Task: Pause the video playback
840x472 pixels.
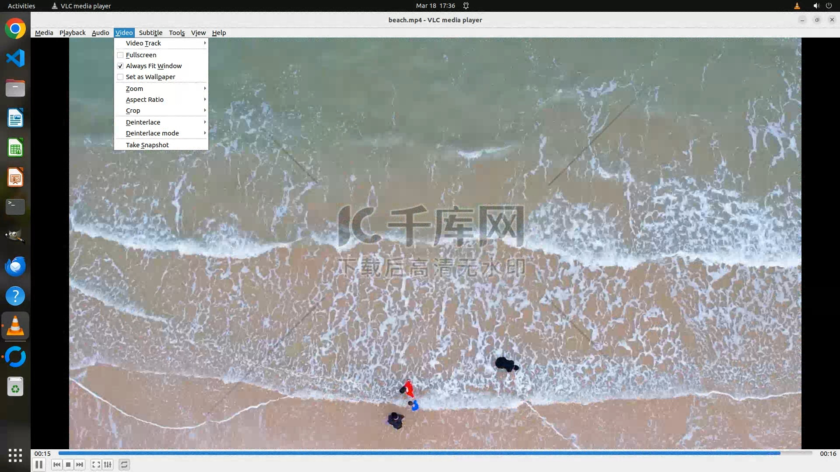Action: click(x=38, y=465)
